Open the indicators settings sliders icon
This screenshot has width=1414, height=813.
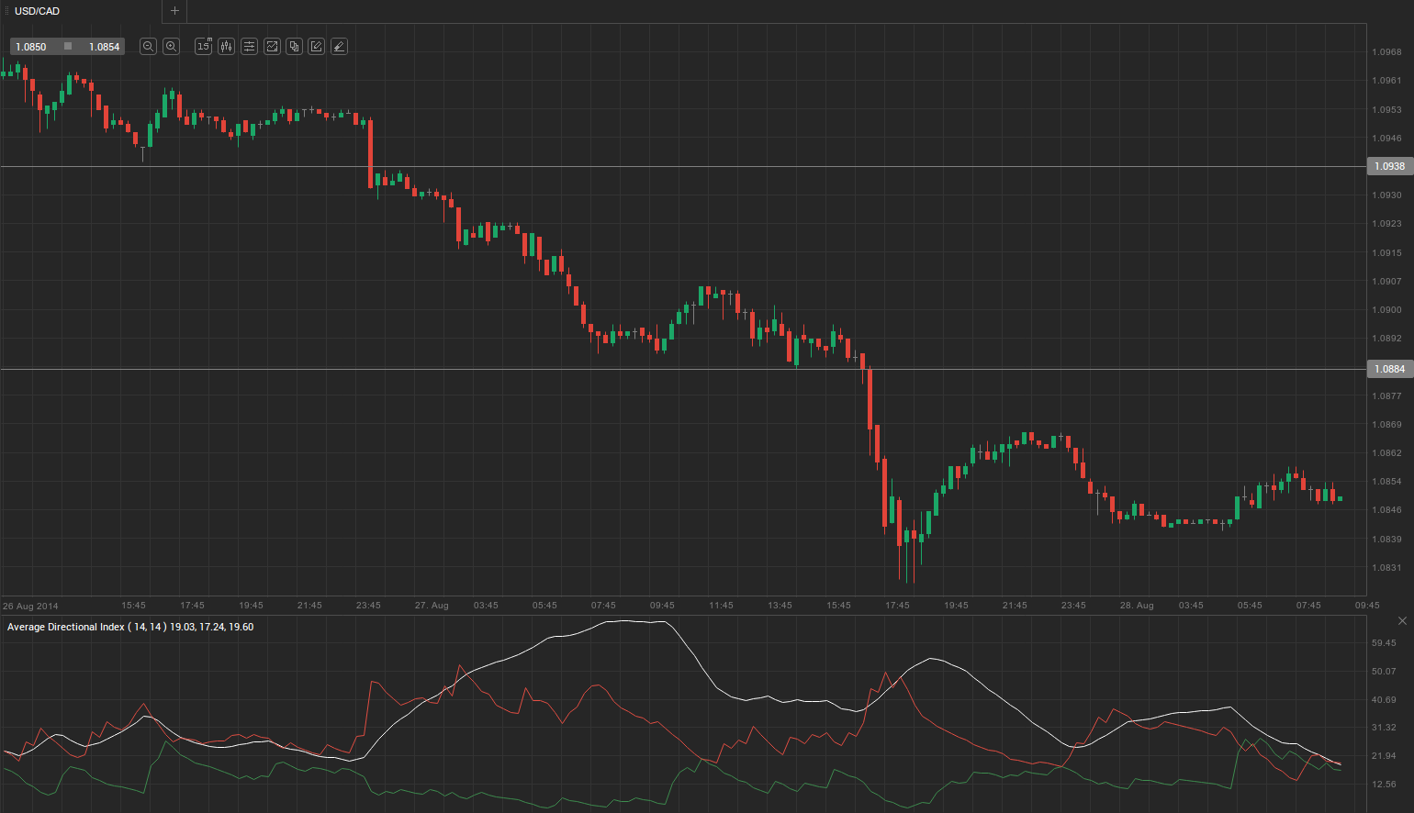(x=249, y=46)
